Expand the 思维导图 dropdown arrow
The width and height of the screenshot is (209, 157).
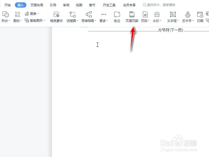click(95, 21)
